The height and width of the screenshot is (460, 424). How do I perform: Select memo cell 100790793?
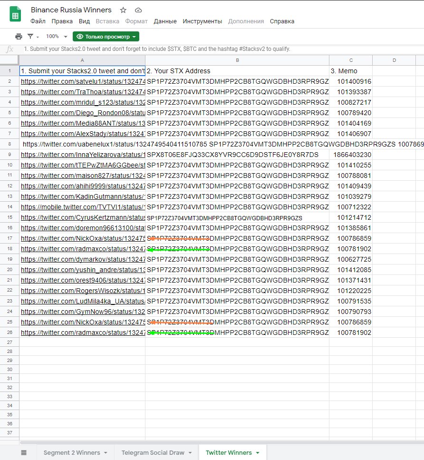point(351,312)
